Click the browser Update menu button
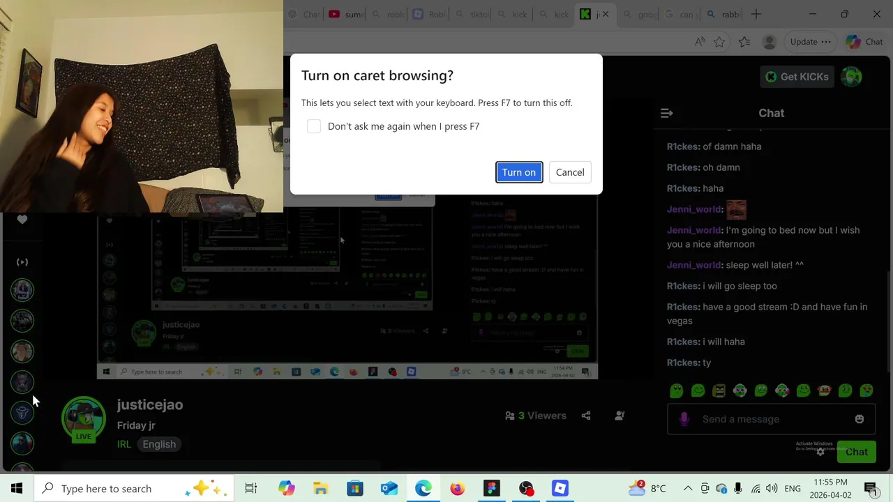The width and height of the screenshot is (893, 502). click(x=810, y=42)
